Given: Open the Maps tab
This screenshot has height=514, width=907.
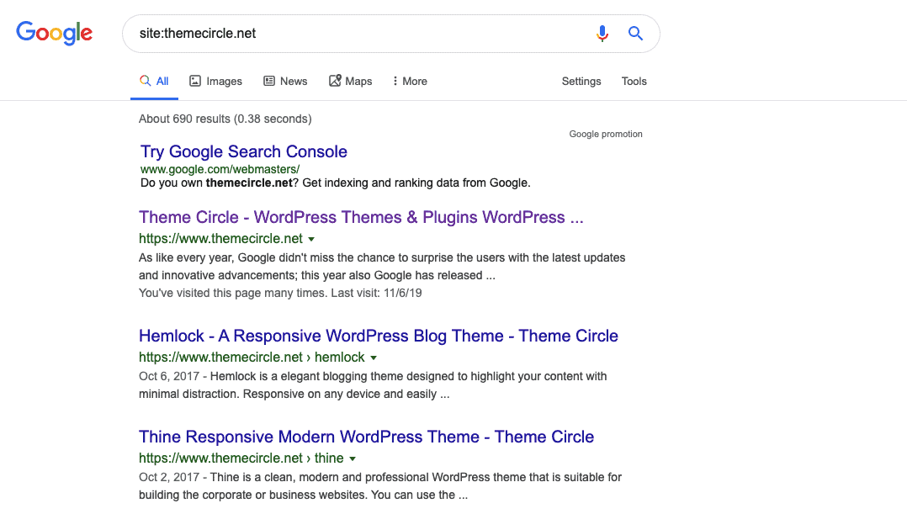Looking at the screenshot, I should coord(351,81).
